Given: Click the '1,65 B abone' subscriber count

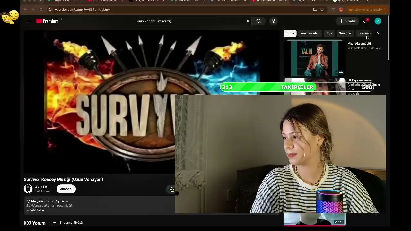Looking at the screenshot, I should point(43,192).
